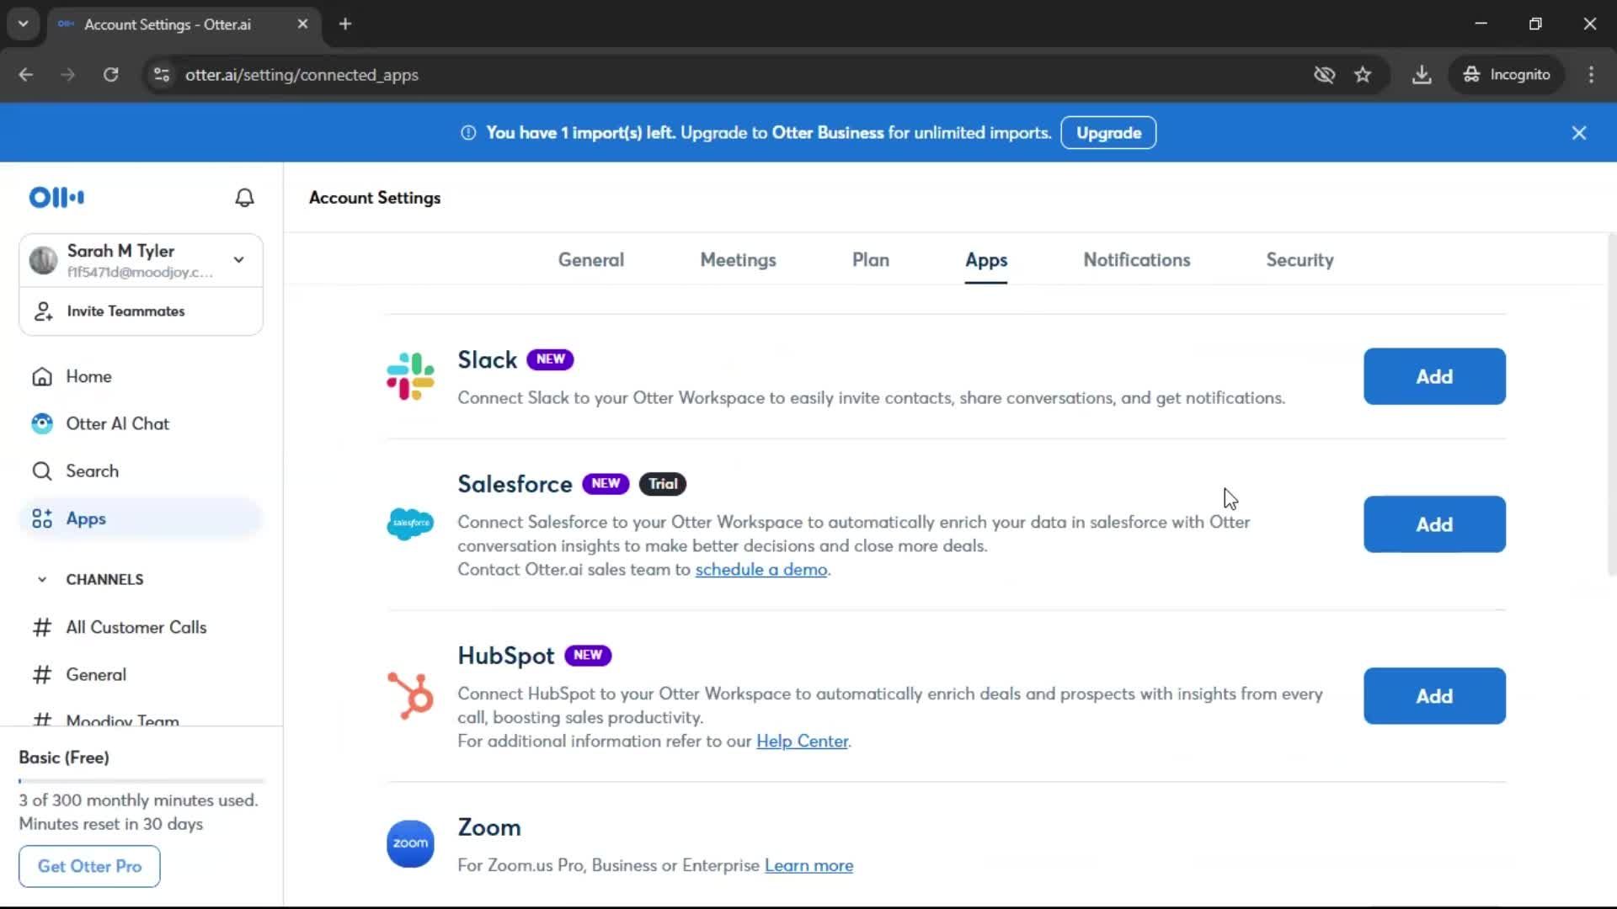
Task: Click the Incognito indicator
Action: coord(1506,75)
